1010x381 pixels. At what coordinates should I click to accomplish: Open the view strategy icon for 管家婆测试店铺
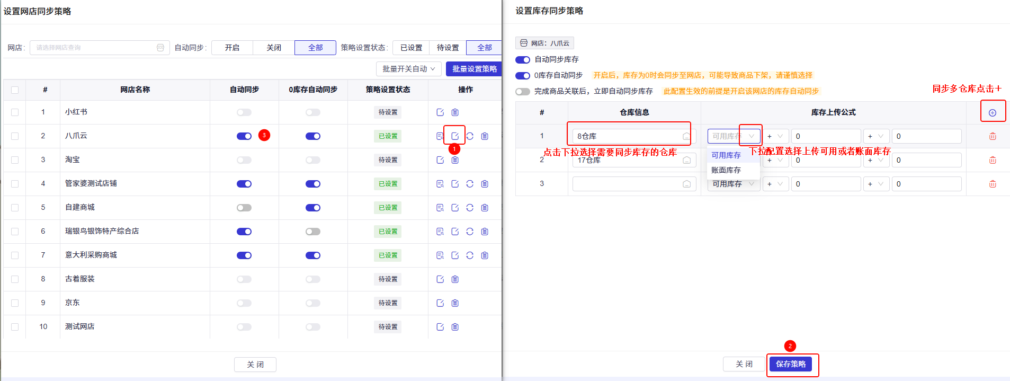tap(440, 184)
